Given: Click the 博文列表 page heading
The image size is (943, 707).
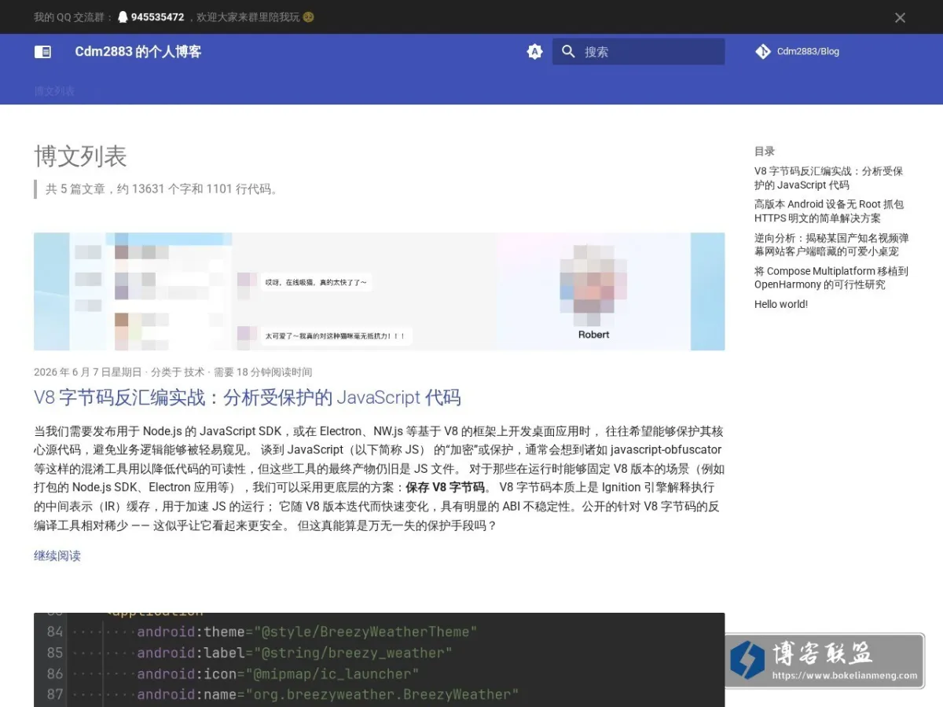Looking at the screenshot, I should (80, 156).
